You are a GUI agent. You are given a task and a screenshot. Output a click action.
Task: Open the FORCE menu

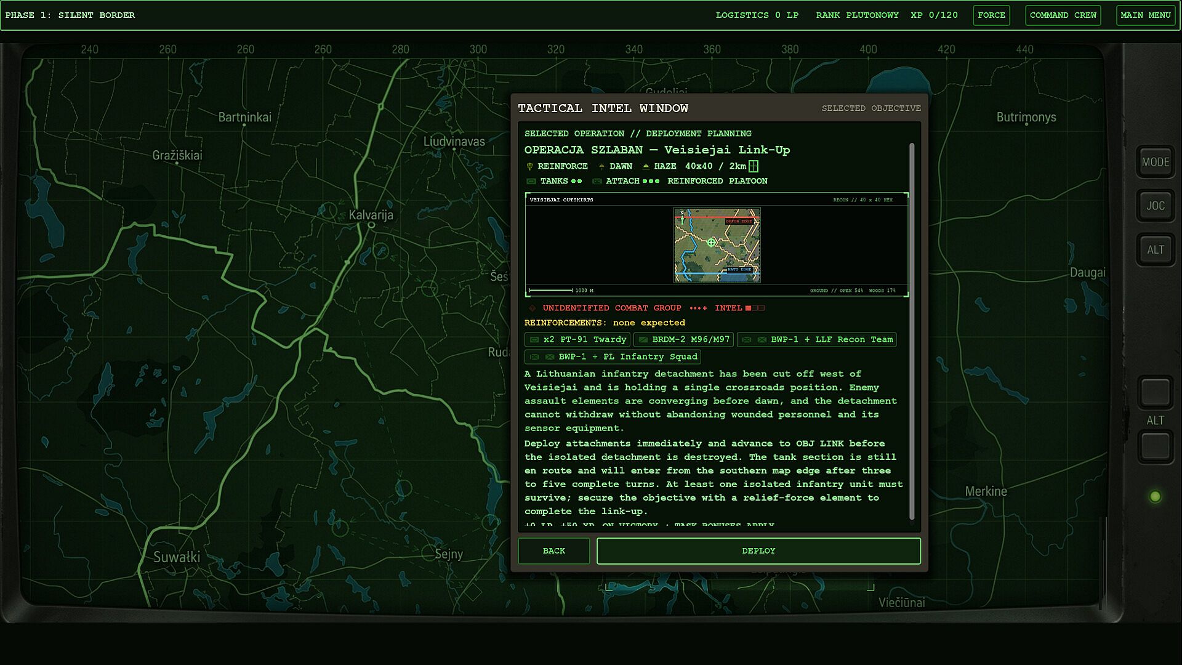coord(991,15)
